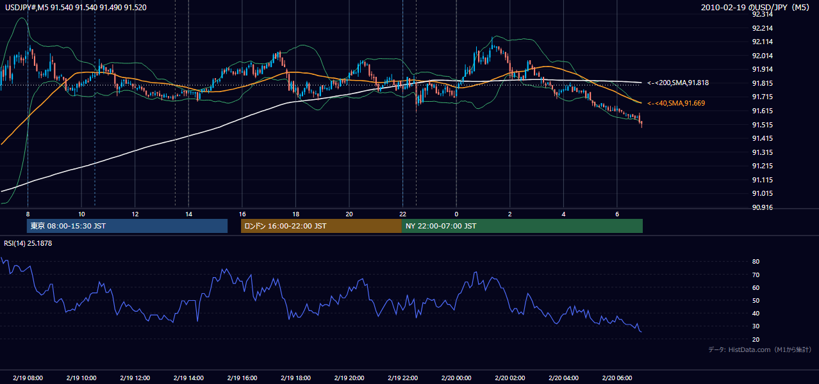Viewport: 819px width, 384px height.
Task: Click the 2/19 16:00 date axis label
Action: (242, 378)
